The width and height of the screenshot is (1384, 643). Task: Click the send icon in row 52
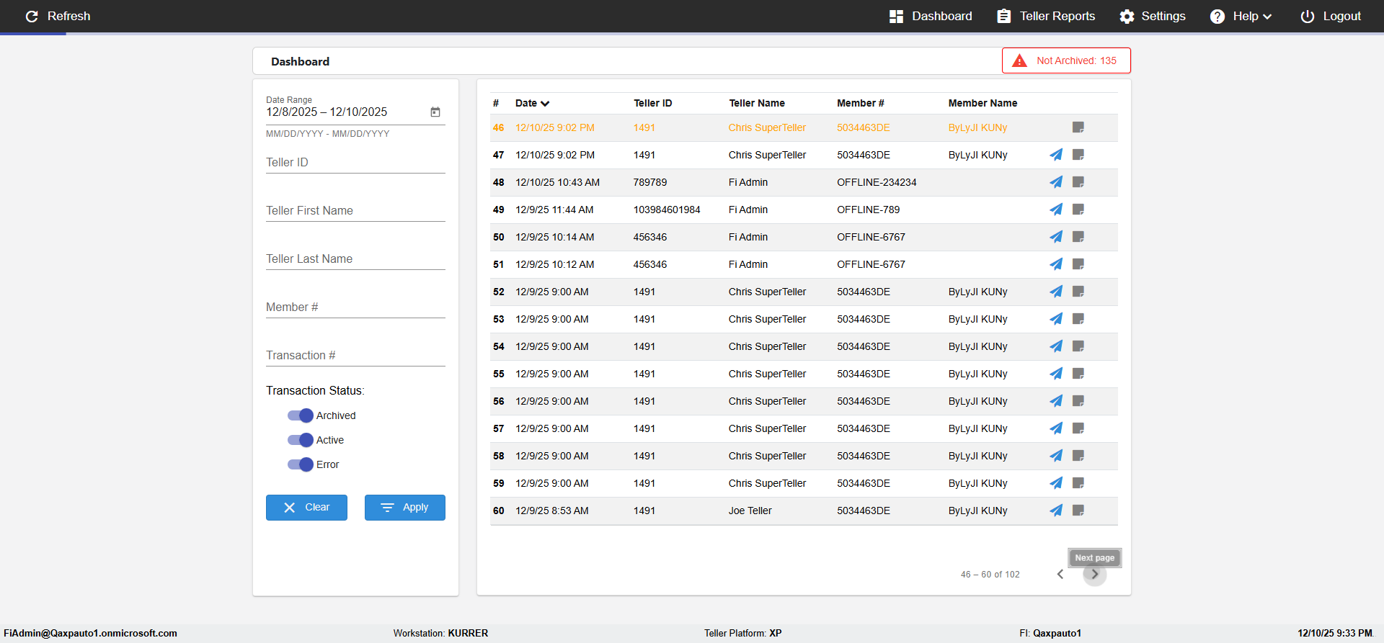[x=1056, y=292]
